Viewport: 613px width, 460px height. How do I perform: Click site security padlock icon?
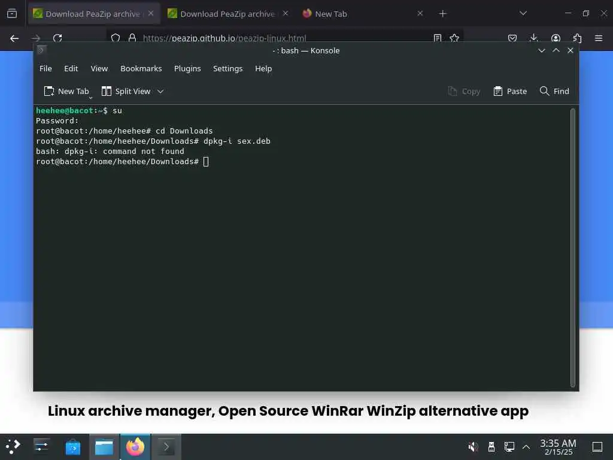pyautogui.click(x=132, y=38)
